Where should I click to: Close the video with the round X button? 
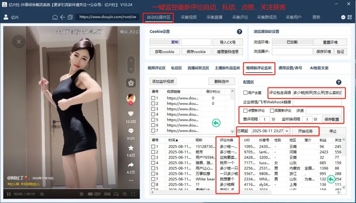coord(18,42)
